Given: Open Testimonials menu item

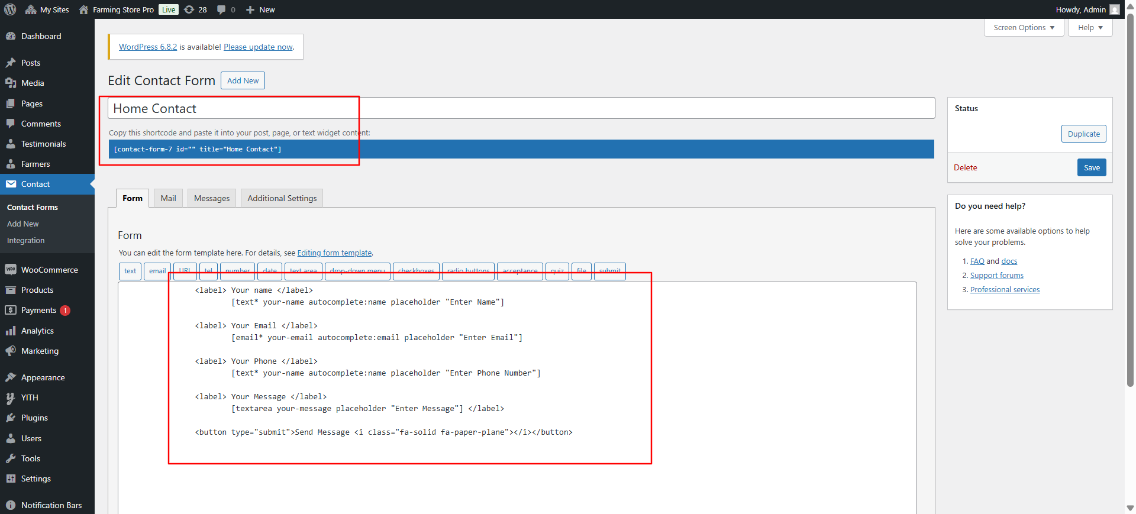Looking at the screenshot, I should pos(47,144).
